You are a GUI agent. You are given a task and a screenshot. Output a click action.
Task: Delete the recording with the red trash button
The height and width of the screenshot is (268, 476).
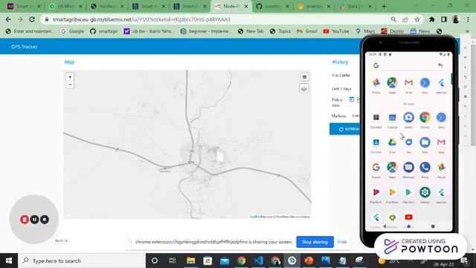(x=25, y=220)
